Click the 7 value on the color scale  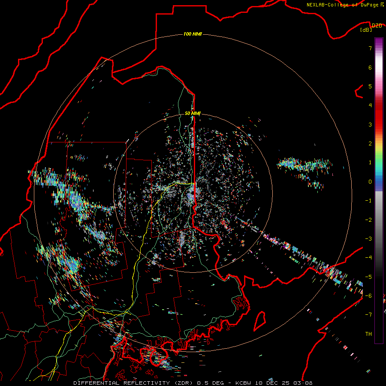(x=370, y=48)
